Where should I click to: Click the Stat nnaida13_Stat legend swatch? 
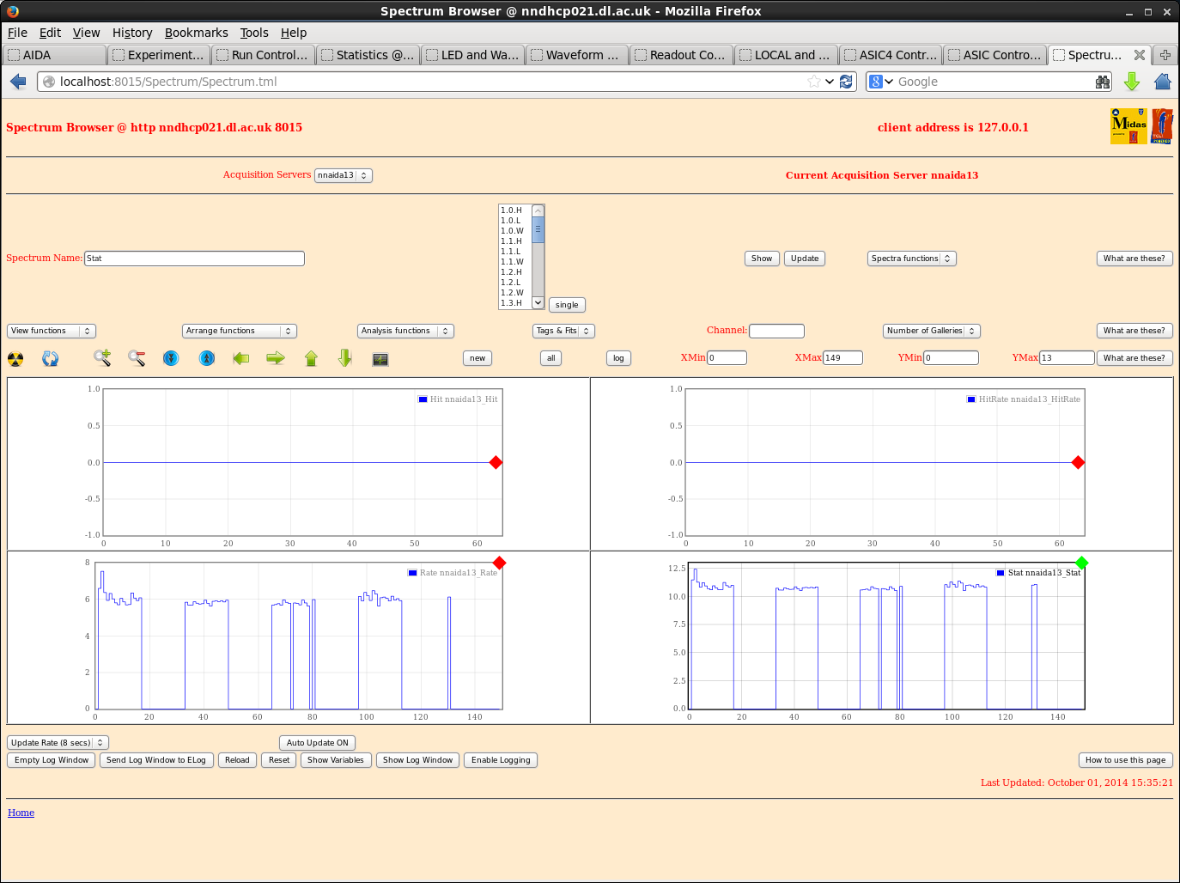point(1001,573)
